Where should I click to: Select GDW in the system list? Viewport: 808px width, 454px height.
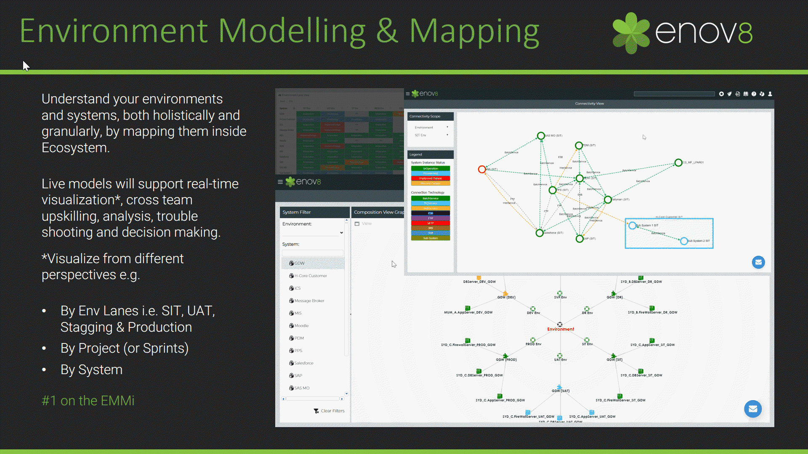pyautogui.click(x=313, y=263)
